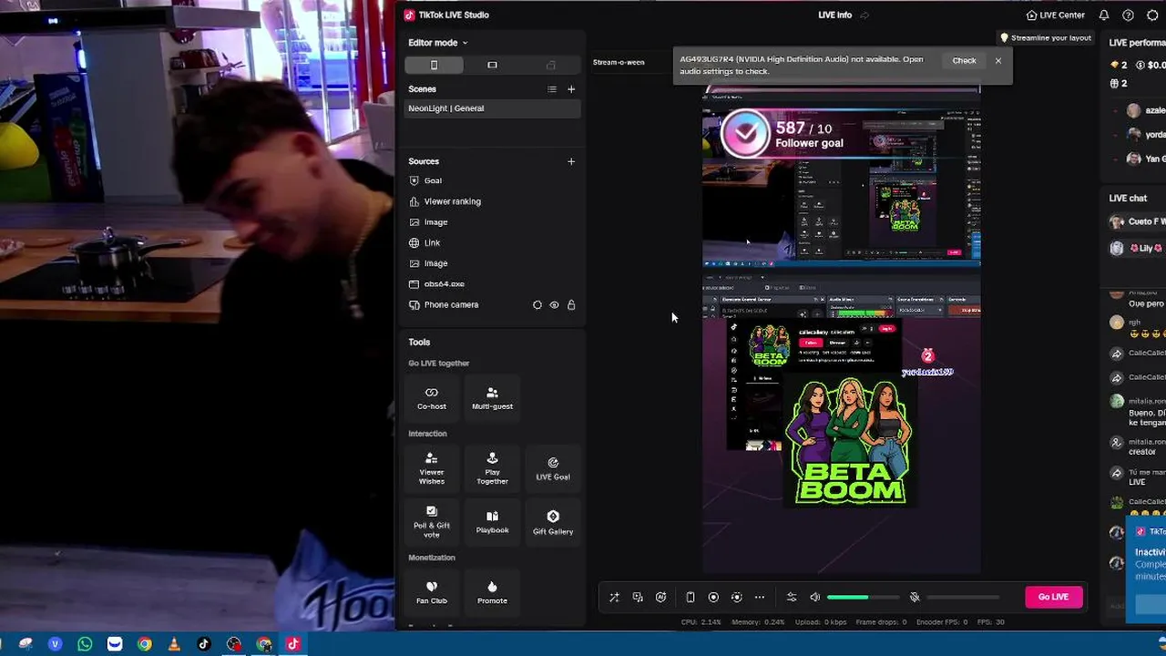
Task: Toggle Phone camera visibility eye
Action: coord(554,305)
